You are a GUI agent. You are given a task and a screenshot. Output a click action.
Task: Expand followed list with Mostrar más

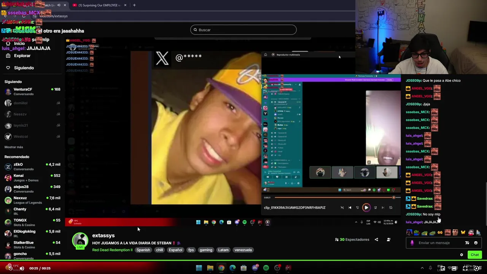click(x=14, y=147)
